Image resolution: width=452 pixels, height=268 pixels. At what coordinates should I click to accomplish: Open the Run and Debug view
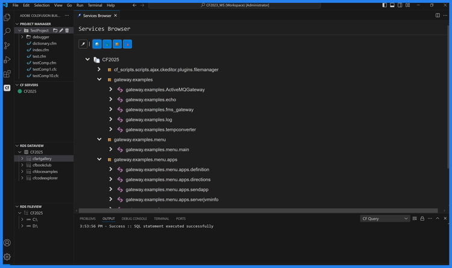click(x=7, y=60)
